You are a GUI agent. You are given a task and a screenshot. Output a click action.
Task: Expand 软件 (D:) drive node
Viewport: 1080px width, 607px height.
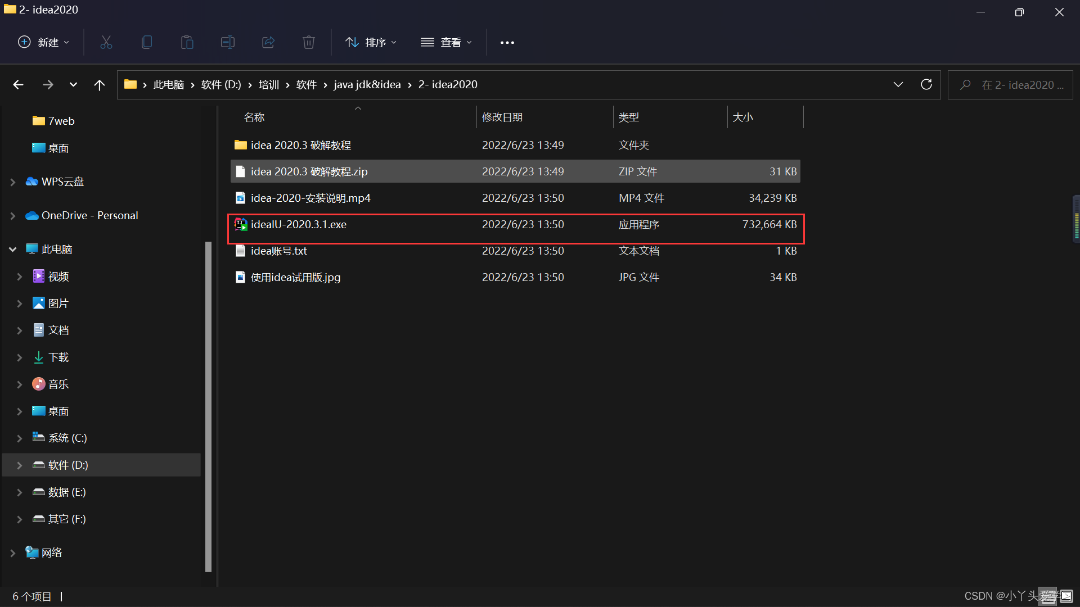coord(20,465)
